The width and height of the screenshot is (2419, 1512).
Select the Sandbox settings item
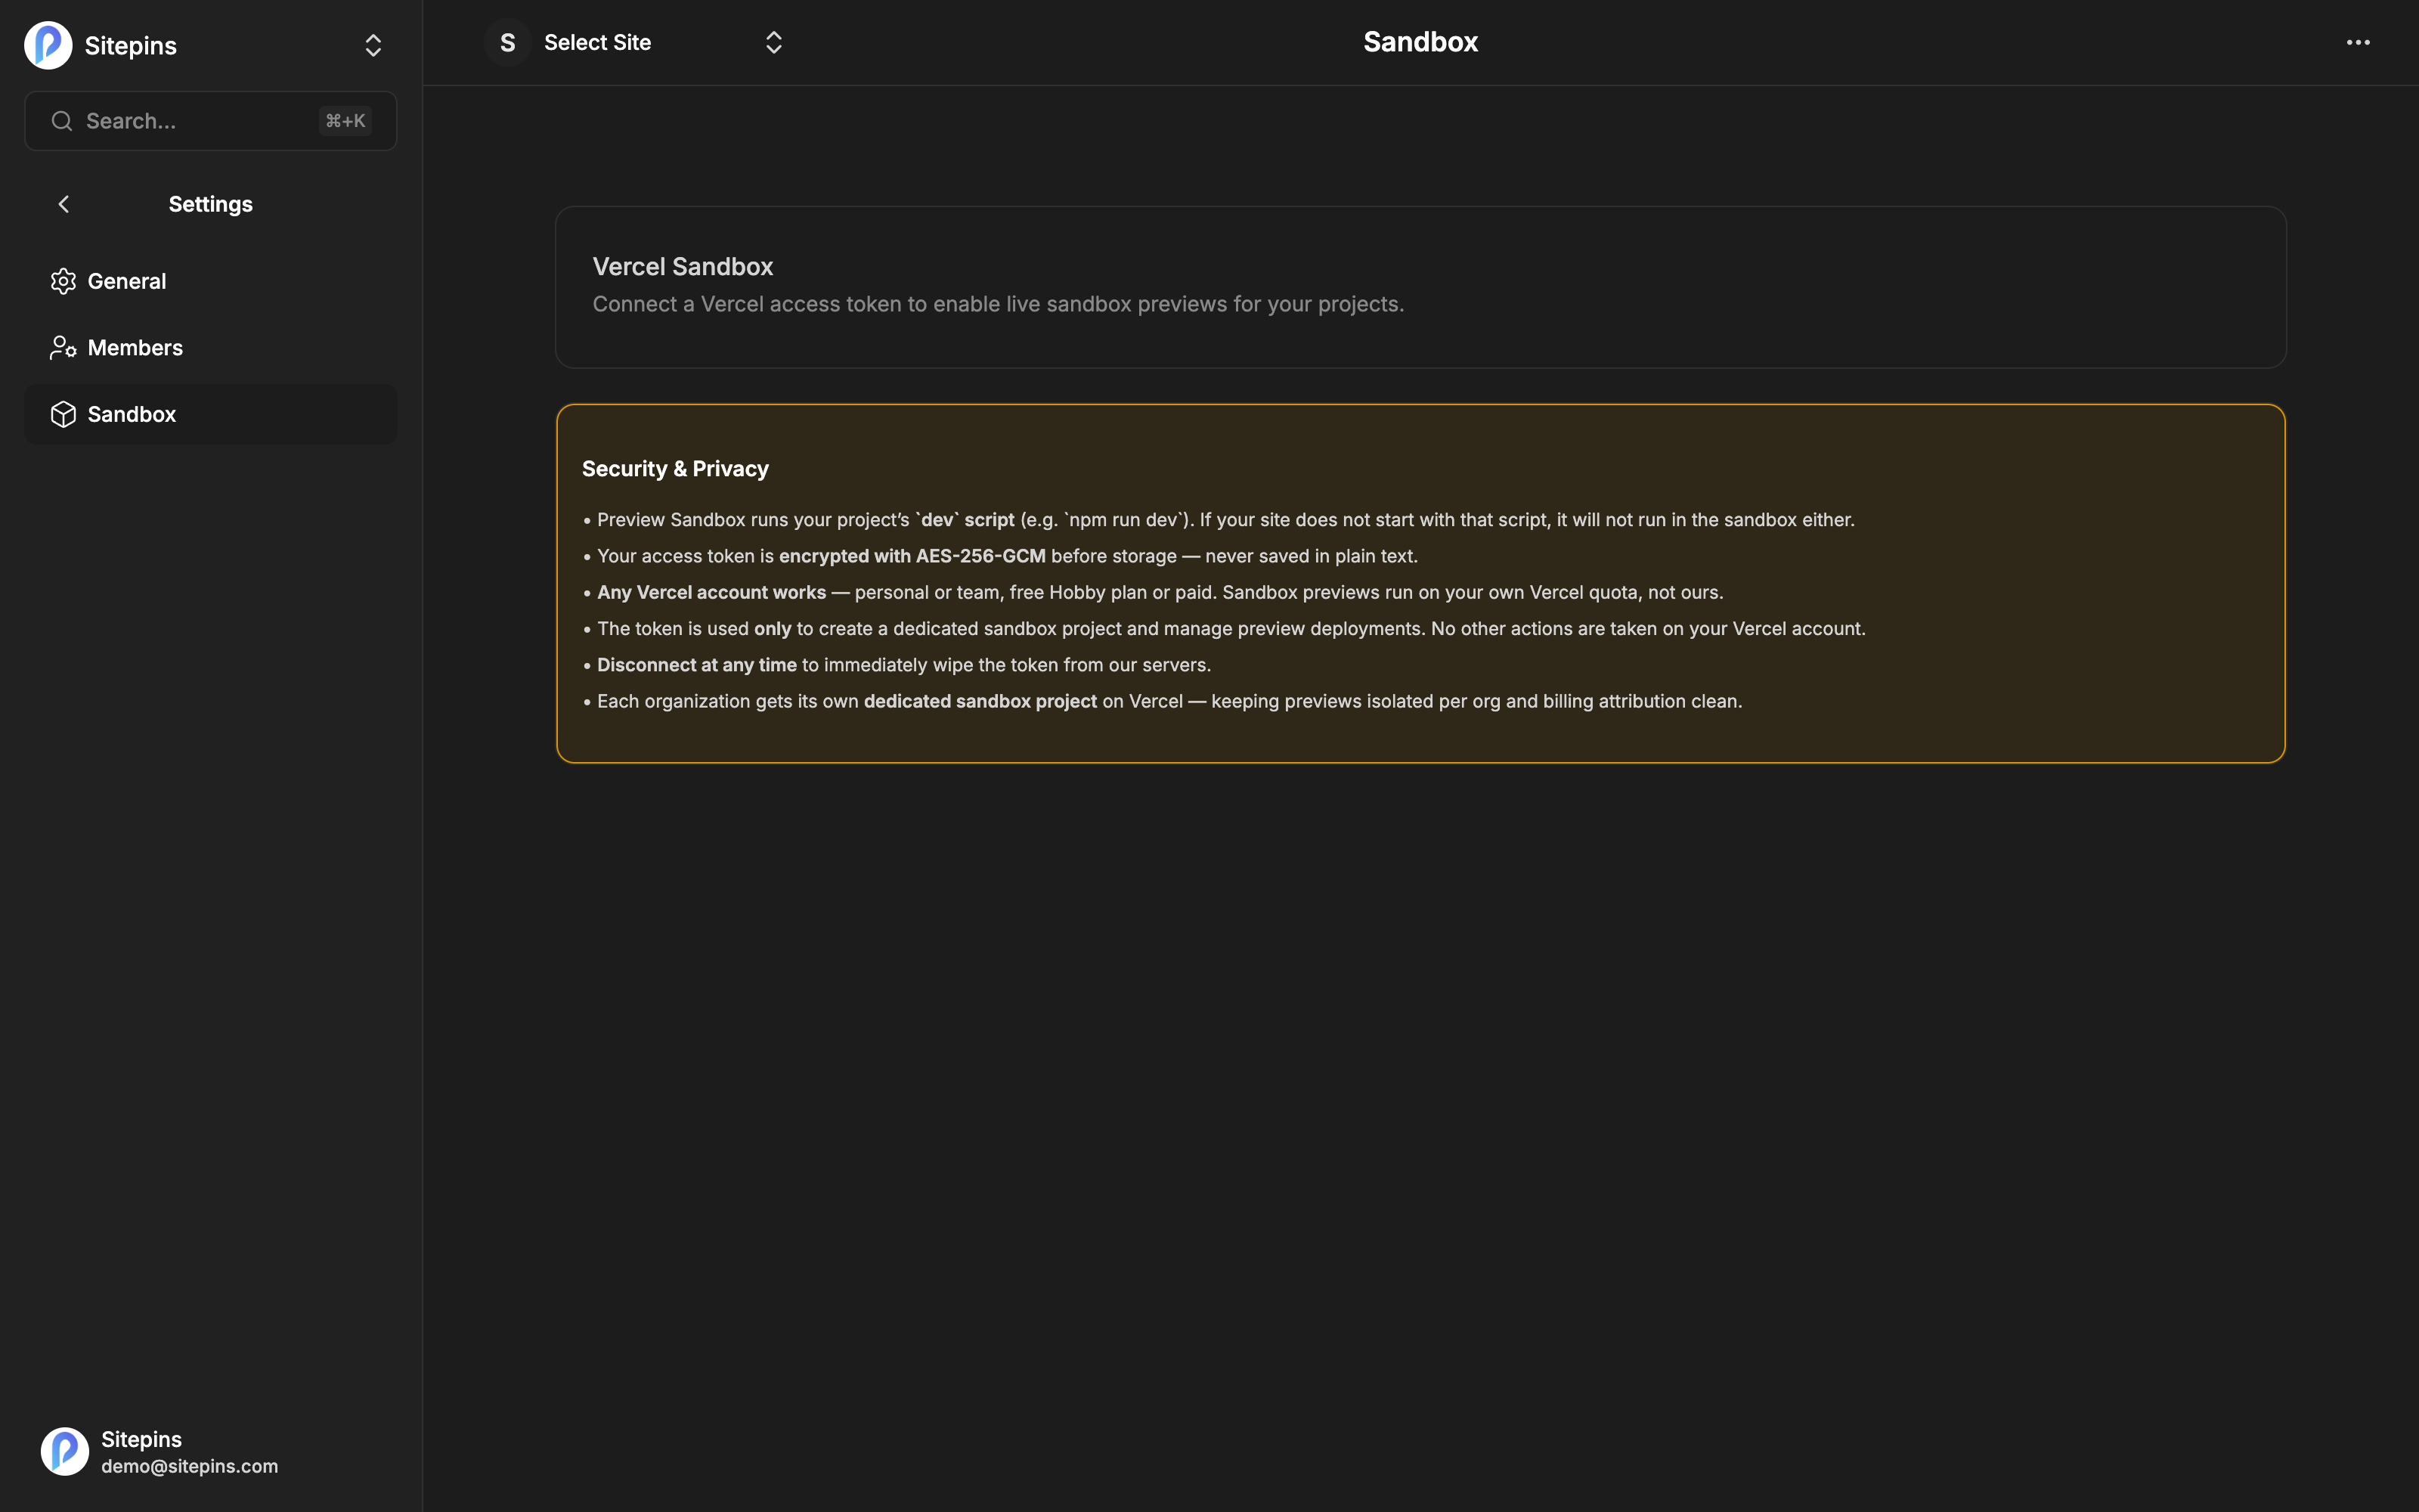[x=211, y=414]
